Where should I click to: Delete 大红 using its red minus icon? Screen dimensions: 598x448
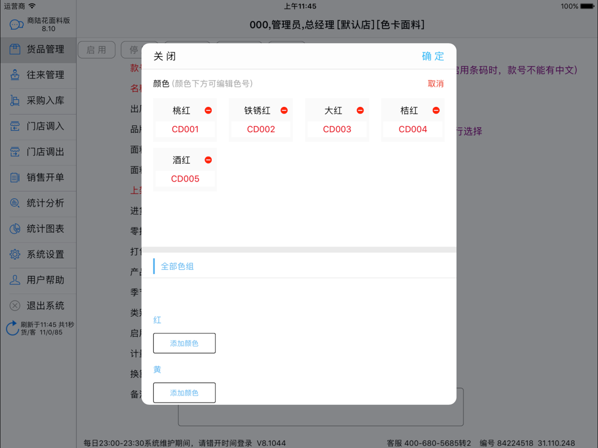360,111
